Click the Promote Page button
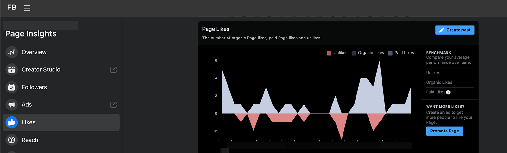507x153 pixels. tap(444, 131)
